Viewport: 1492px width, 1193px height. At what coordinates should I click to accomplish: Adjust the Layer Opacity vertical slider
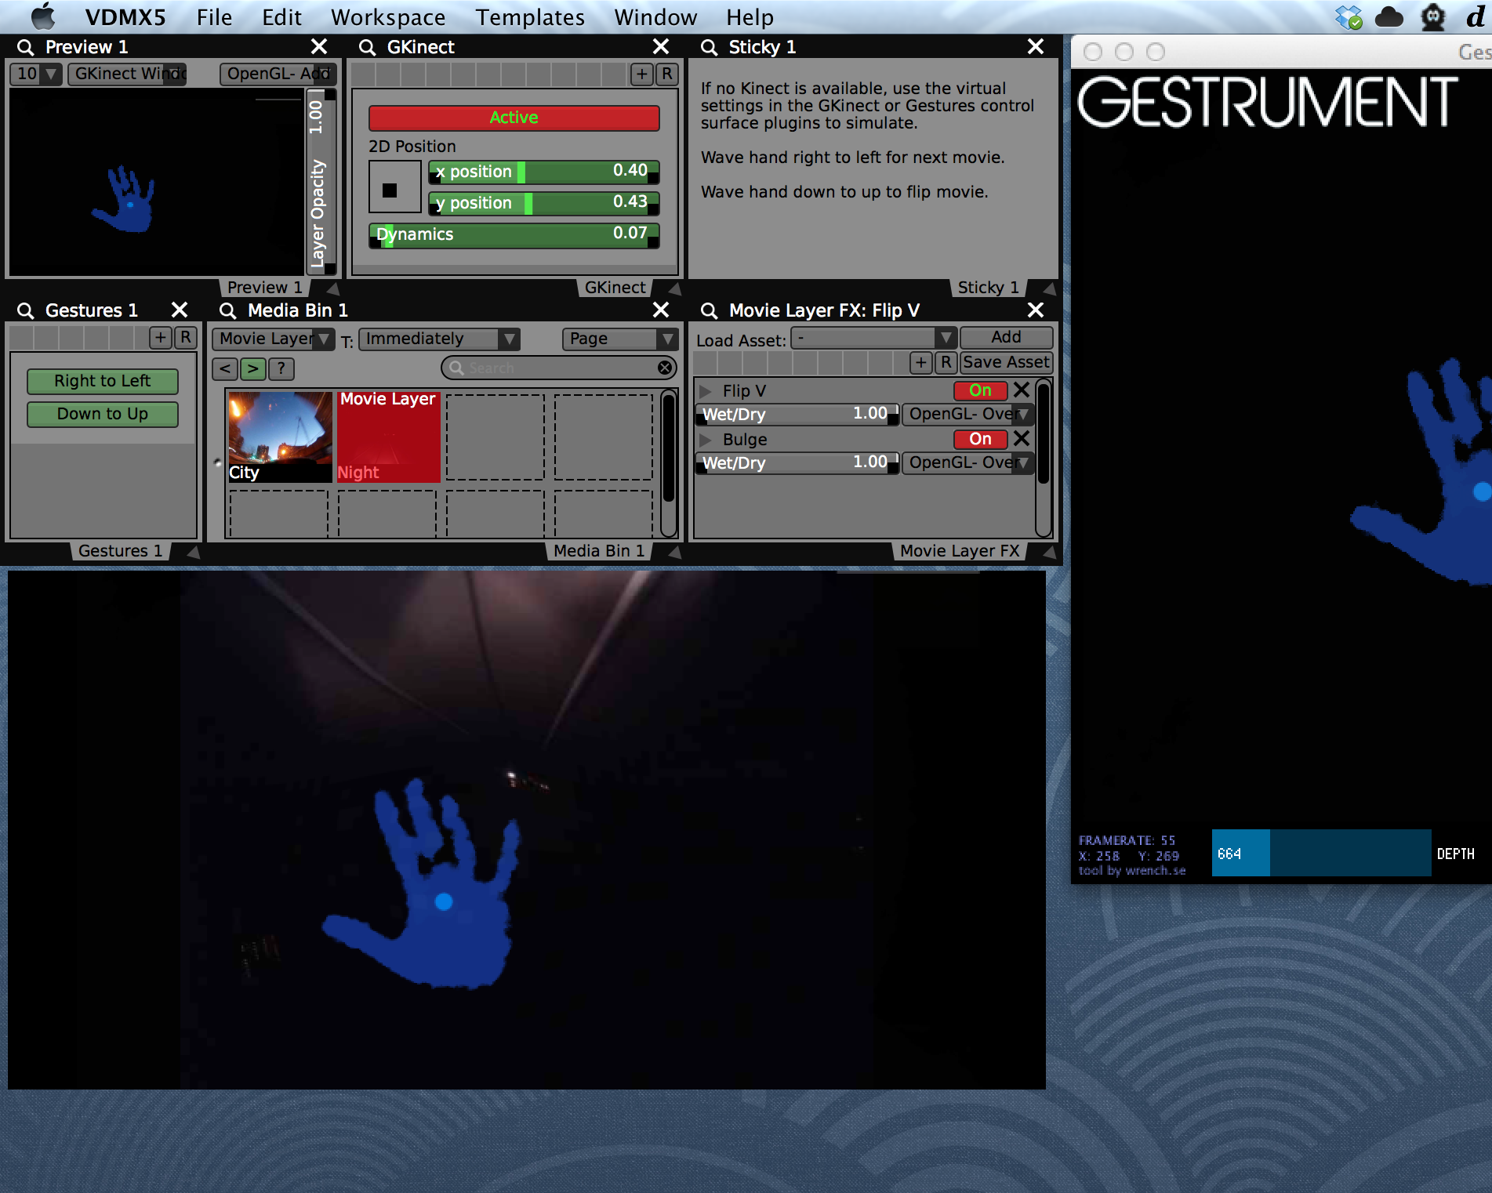pyautogui.click(x=321, y=182)
